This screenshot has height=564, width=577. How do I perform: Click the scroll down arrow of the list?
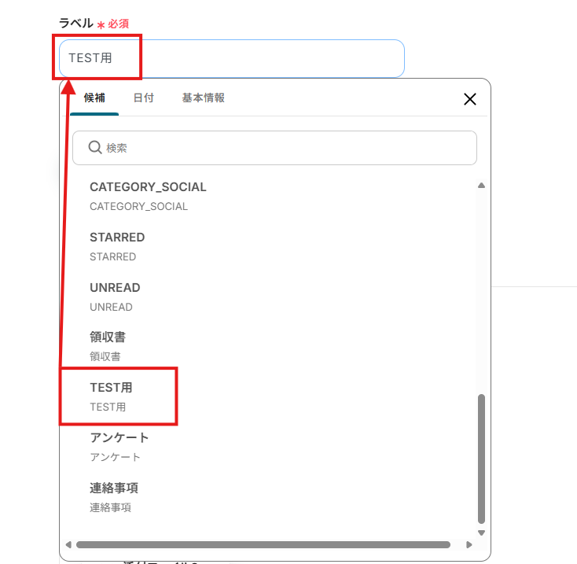(x=481, y=533)
